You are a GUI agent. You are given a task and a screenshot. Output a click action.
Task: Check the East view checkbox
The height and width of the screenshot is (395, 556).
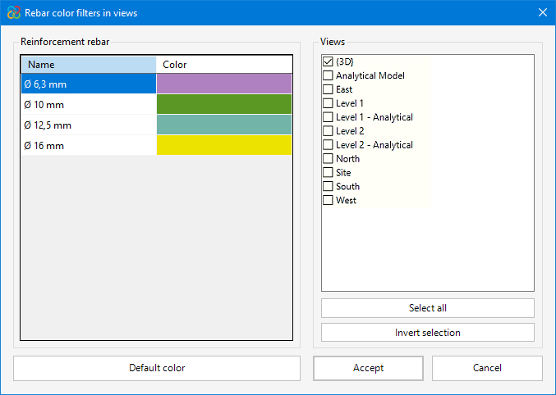pos(328,89)
